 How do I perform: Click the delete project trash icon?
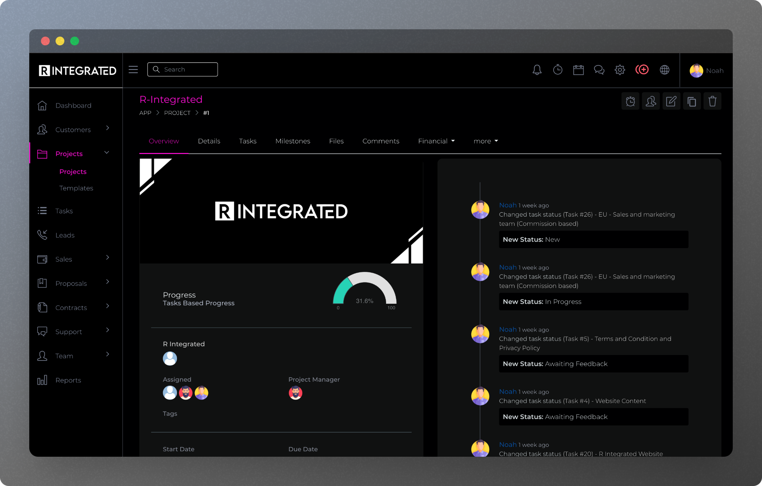click(x=712, y=101)
